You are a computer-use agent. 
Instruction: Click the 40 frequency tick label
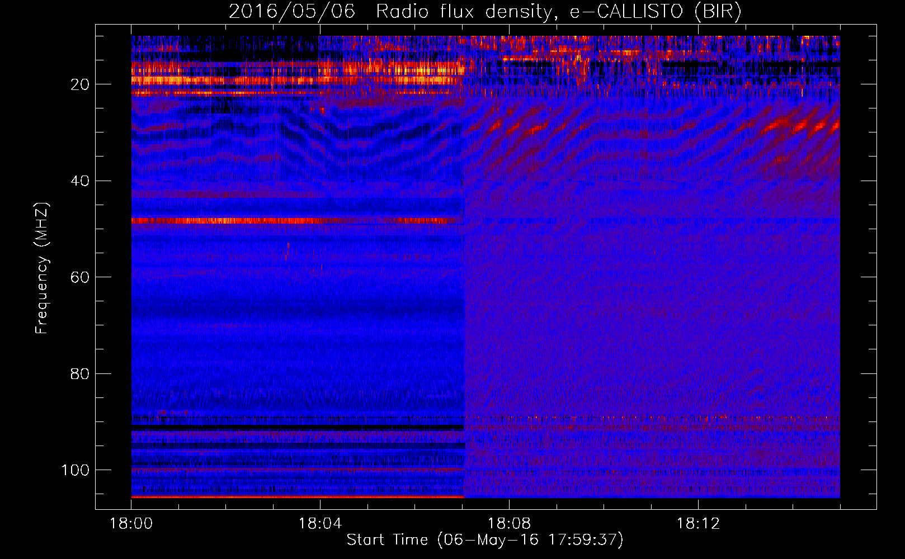[x=80, y=181]
